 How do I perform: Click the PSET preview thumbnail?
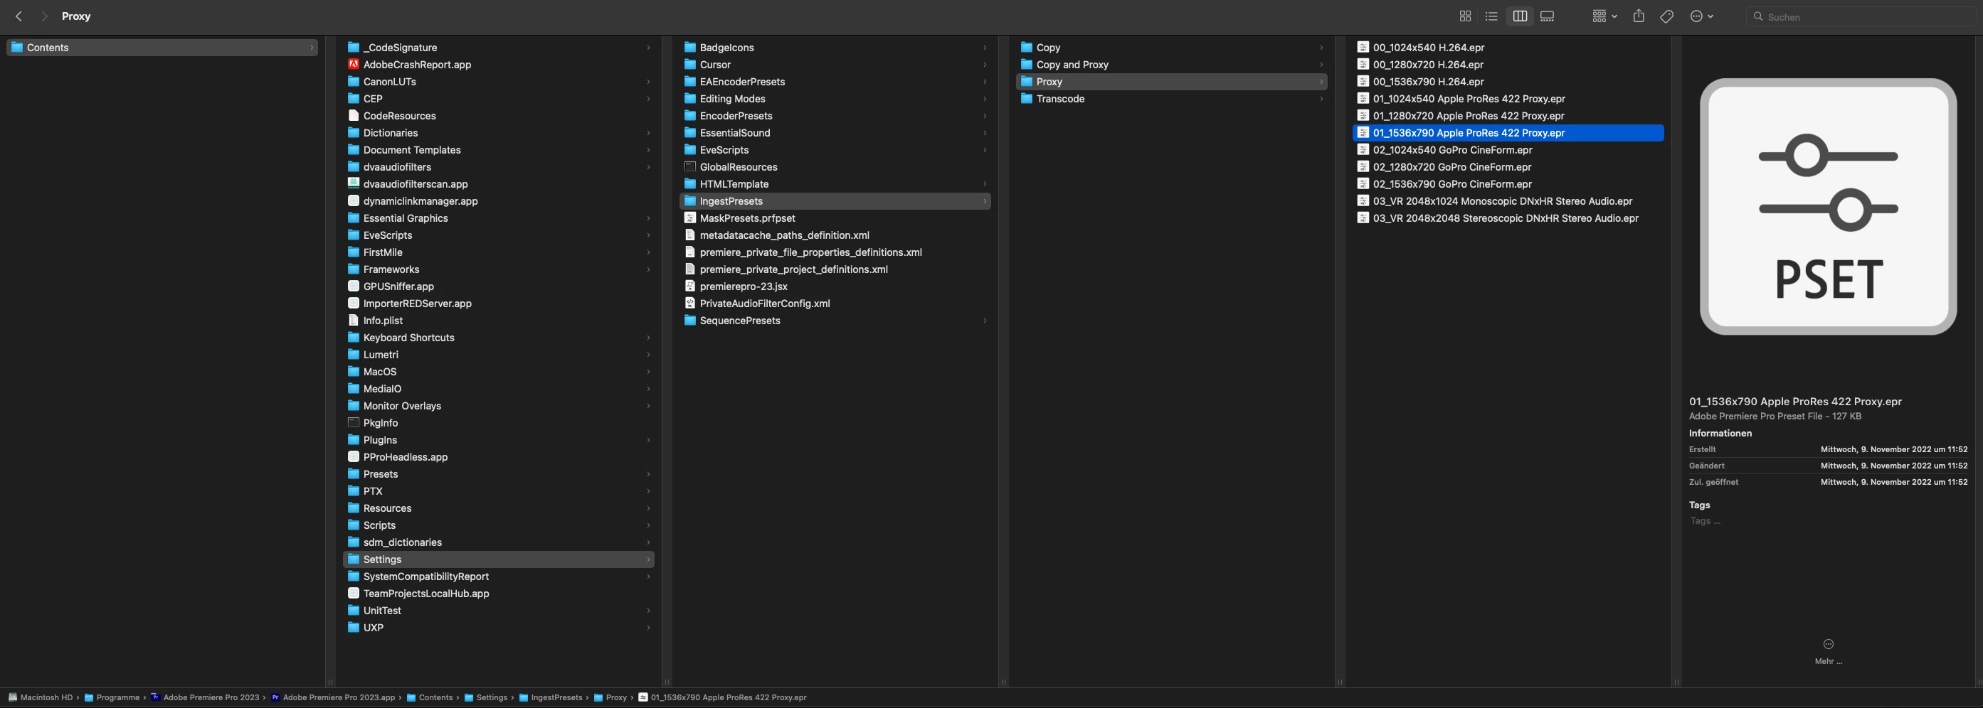(x=1829, y=207)
